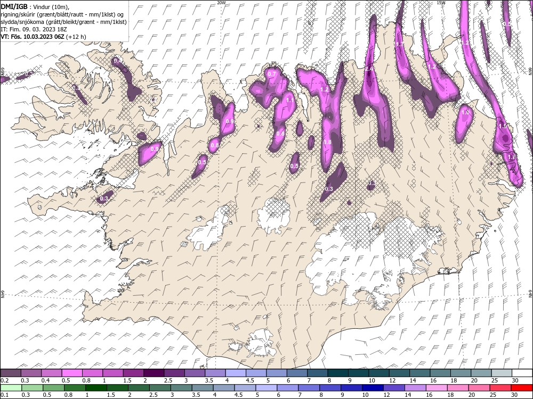
Task: Click the '1.0' snowfall value on the map
Action: 465,112
